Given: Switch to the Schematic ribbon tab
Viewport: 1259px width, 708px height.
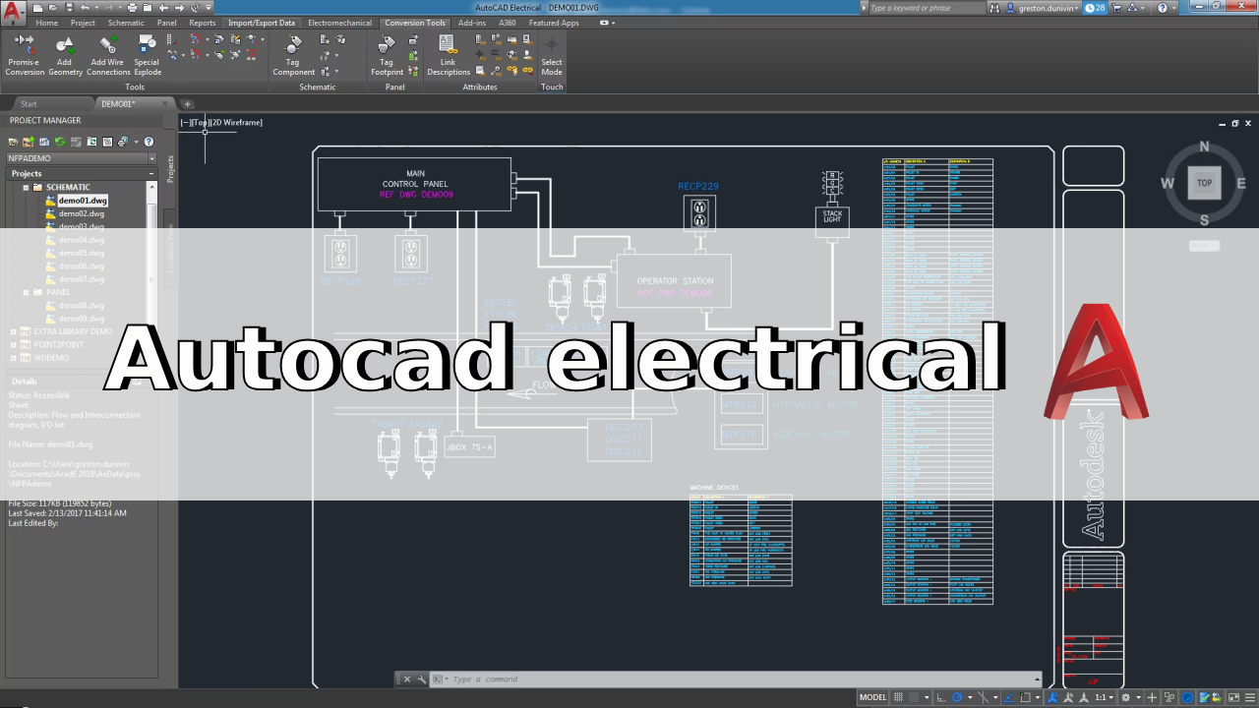Looking at the screenshot, I should (126, 23).
